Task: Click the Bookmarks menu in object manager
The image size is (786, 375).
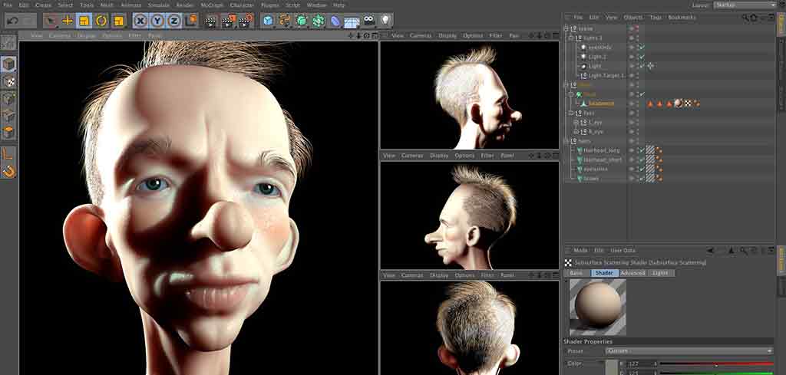Action: (x=682, y=17)
